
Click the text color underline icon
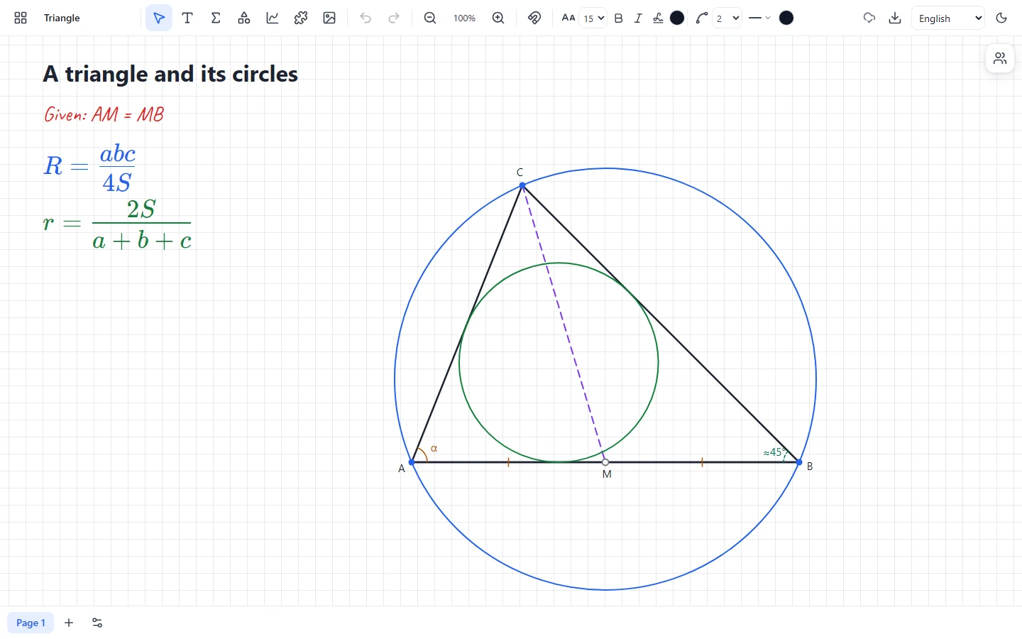(x=658, y=18)
